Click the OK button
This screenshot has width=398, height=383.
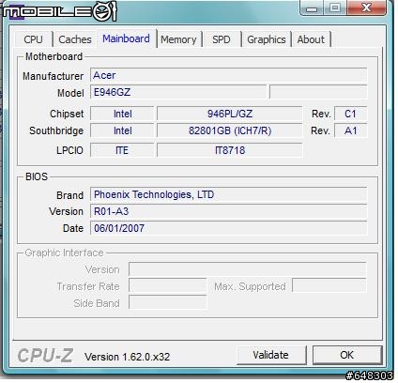point(347,355)
